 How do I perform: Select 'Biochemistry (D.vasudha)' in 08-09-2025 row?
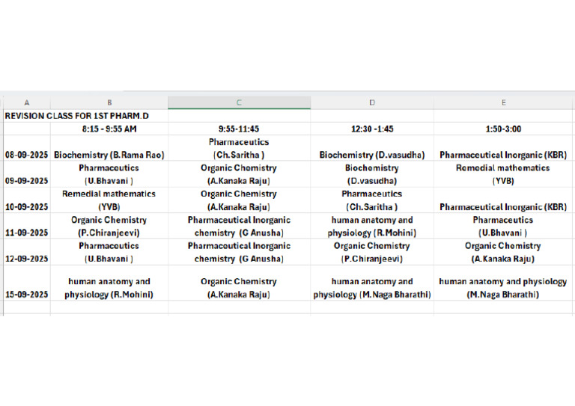[x=372, y=148]
